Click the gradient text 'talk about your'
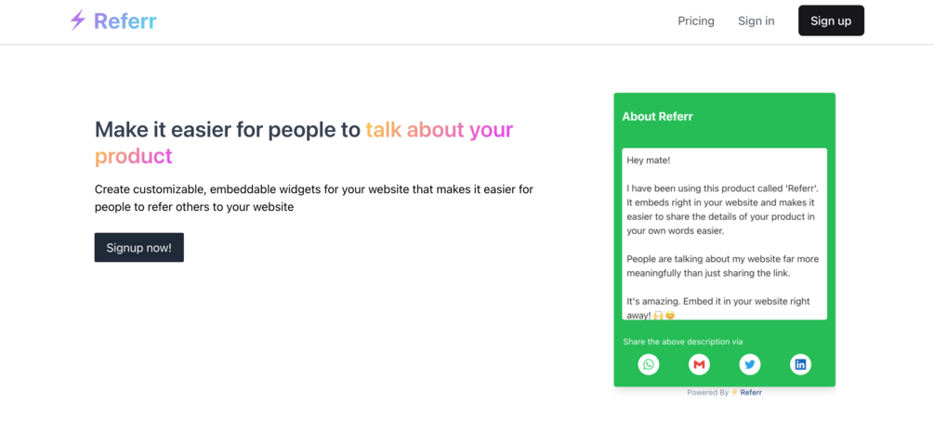The width and height of the screenshot is (934, 429). tap(439, 130)
